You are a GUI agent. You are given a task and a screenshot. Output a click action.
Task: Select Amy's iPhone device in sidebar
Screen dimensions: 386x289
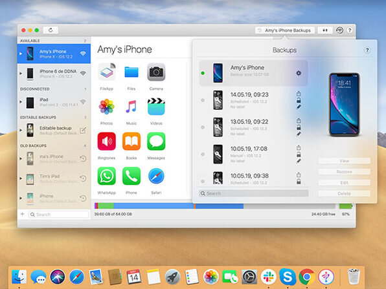click(x=54, y=54)
